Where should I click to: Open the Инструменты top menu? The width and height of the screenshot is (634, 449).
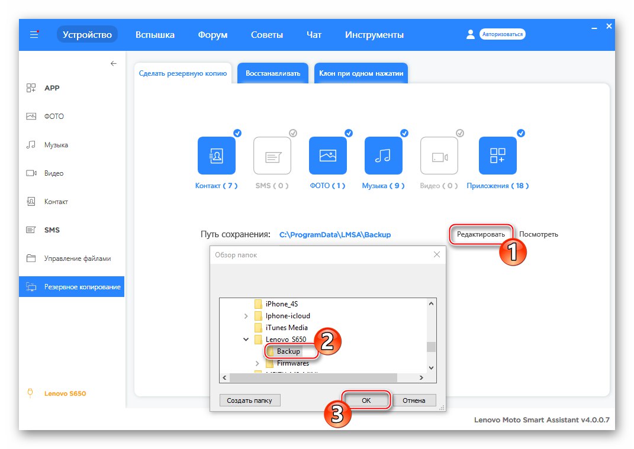(x=374, y=35)
